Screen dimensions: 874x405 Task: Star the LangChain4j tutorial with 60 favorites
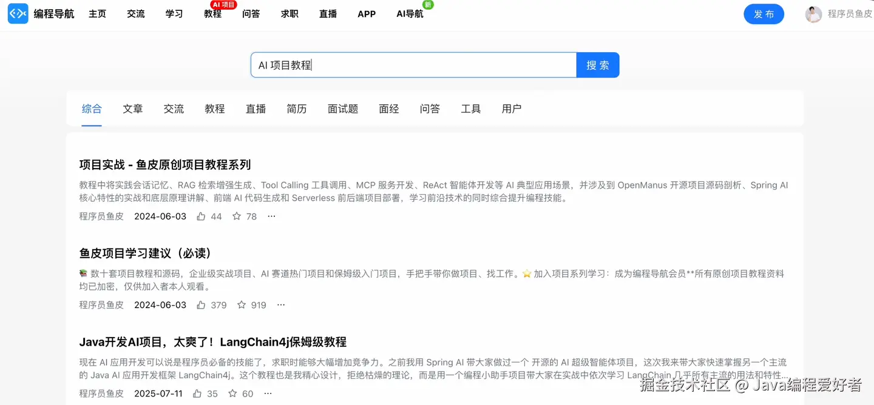coord(232,393)
